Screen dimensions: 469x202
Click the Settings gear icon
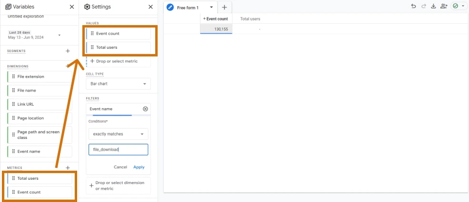tap(87, 7)
